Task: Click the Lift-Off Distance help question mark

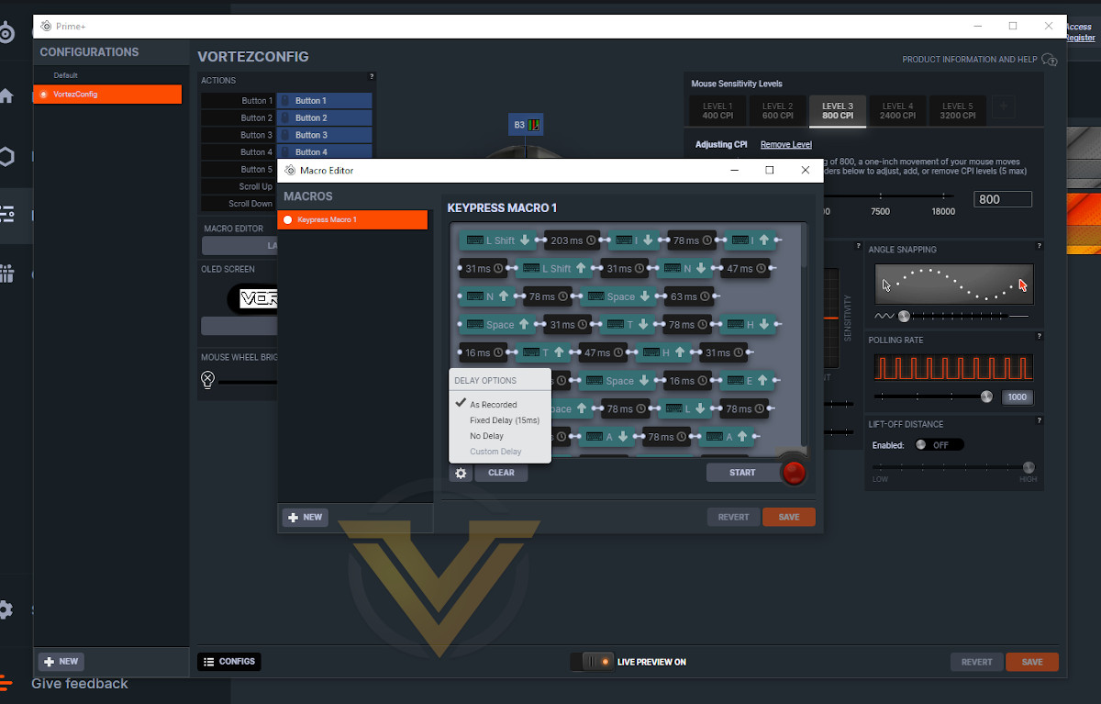Action: coord(1039,421)
